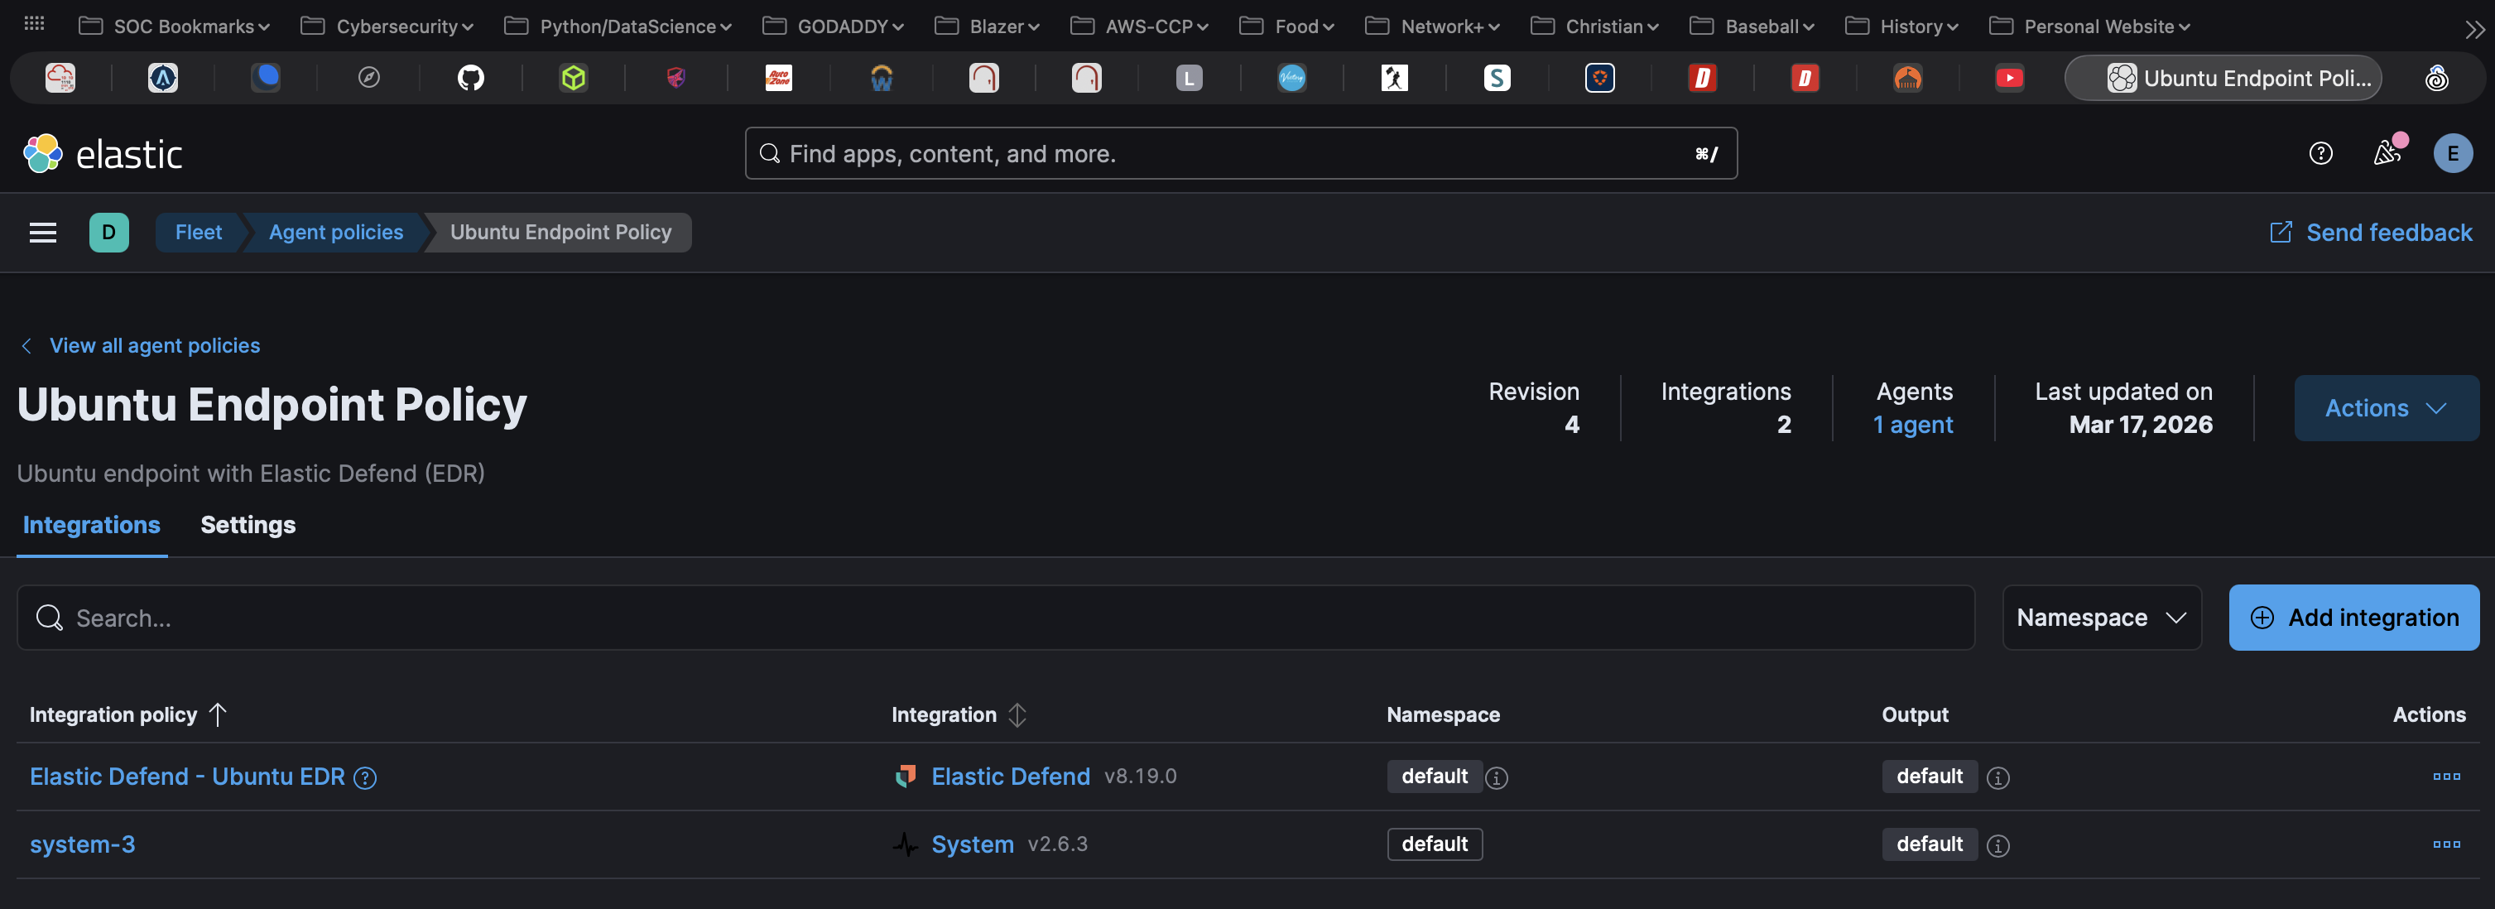The image size is (2495, 909).
Task: Select the Ubuntu Endpoint Poli... browser tab
Action: pyautogui.click(x=2223, y=78)
